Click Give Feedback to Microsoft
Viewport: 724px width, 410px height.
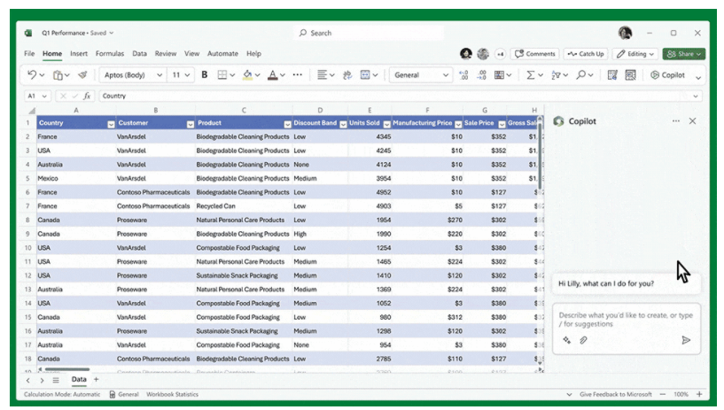[x=616, y=394]
